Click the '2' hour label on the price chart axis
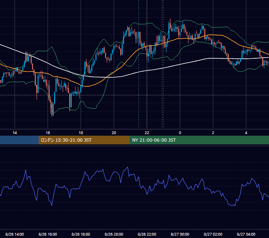Image resolution: width=269 pixels, height=238 pixels. coord(213,133)
